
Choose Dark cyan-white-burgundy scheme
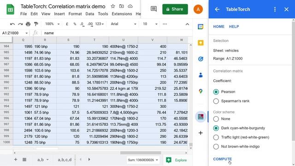point(216,128)
